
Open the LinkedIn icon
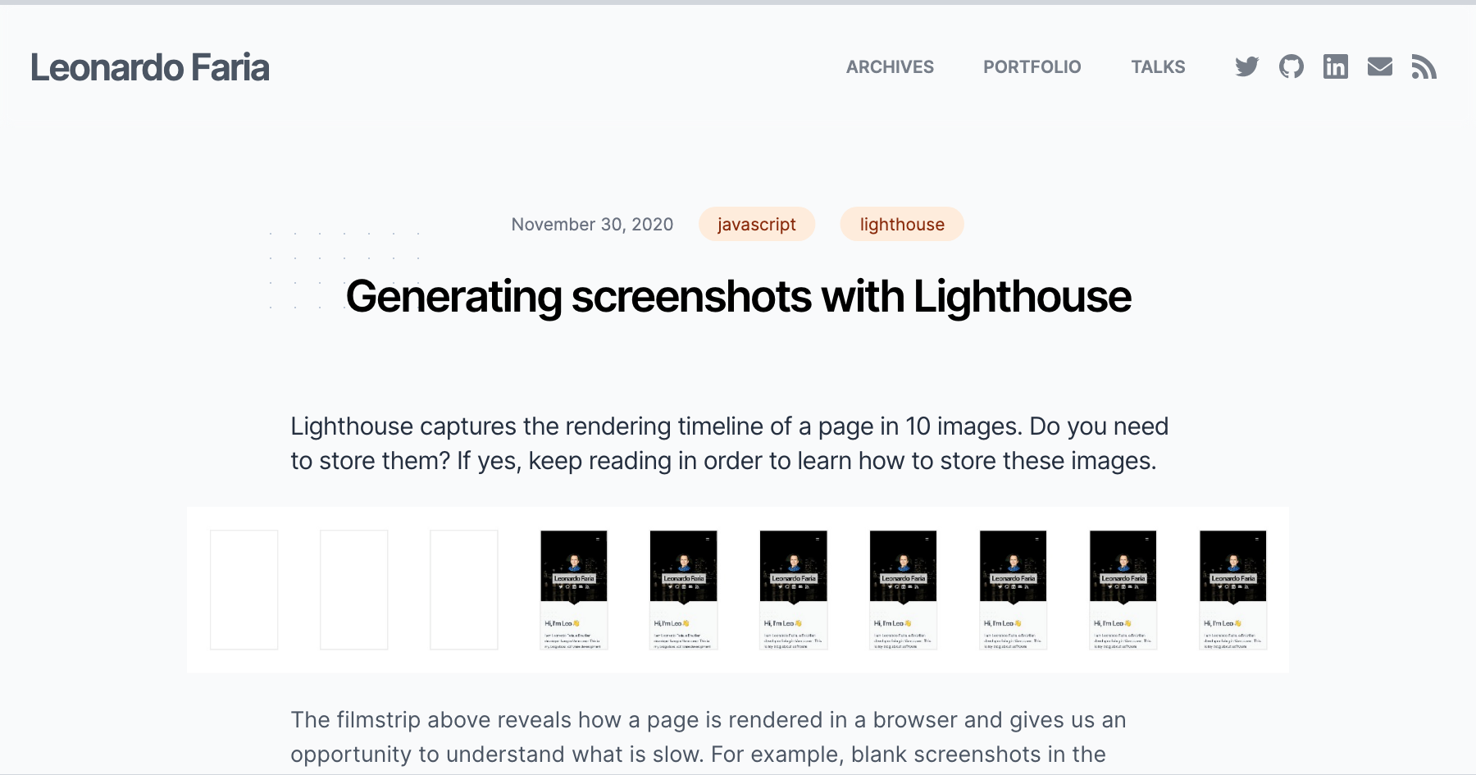click(1335, 66)
